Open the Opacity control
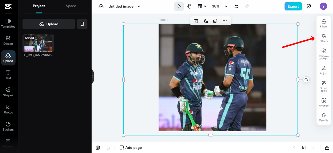This screenshot has height=153, width=333. point(324,117)
